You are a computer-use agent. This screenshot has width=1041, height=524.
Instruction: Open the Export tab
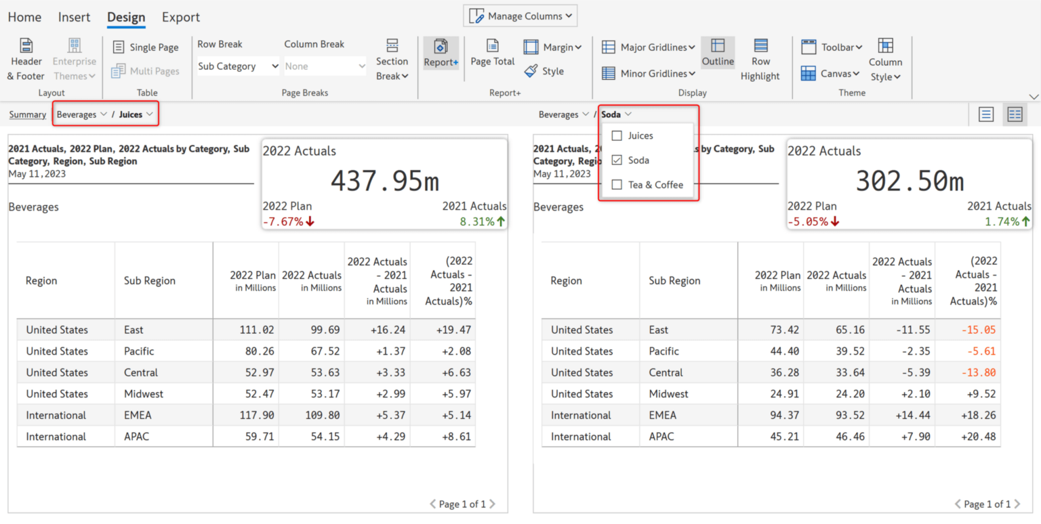click(x=180, y=17)
